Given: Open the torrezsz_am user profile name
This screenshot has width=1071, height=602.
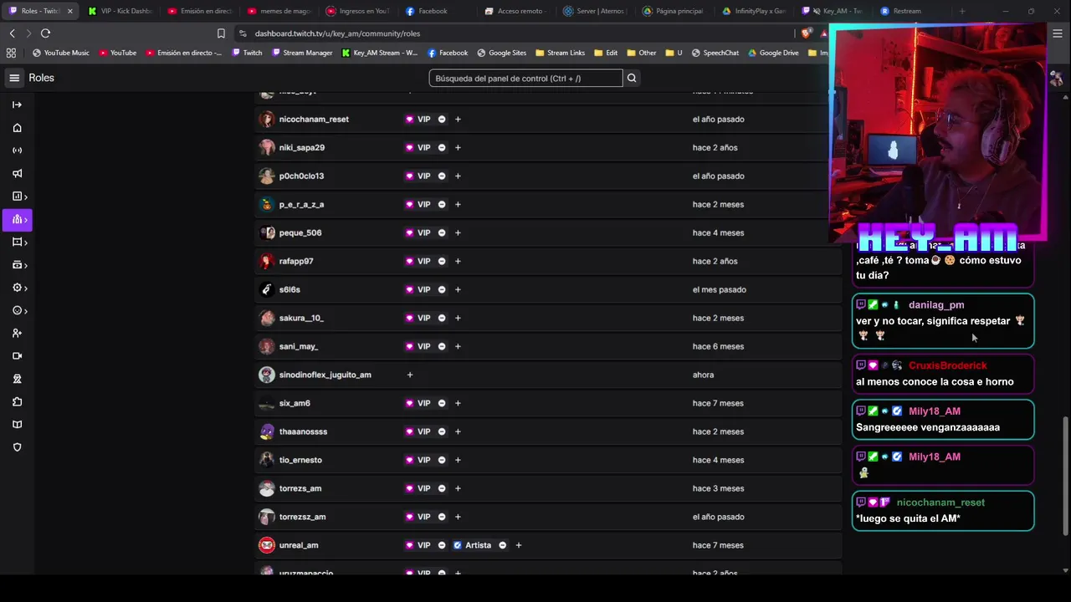Looking at the screenshot, I should coord(302,518).
